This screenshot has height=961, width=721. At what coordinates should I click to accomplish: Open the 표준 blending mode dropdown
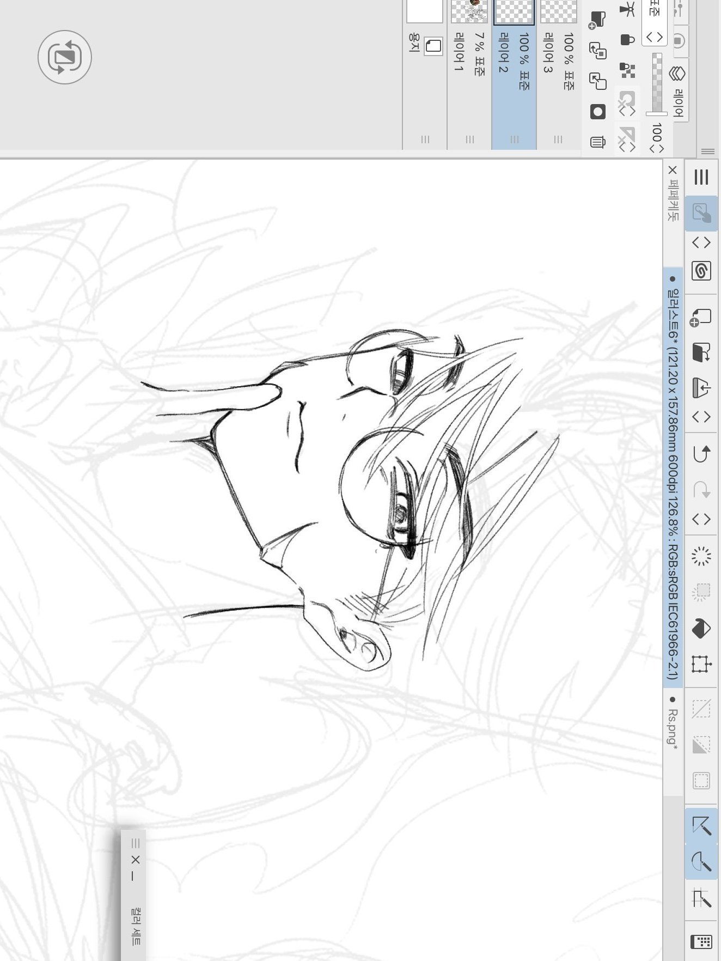pos(655,22)
